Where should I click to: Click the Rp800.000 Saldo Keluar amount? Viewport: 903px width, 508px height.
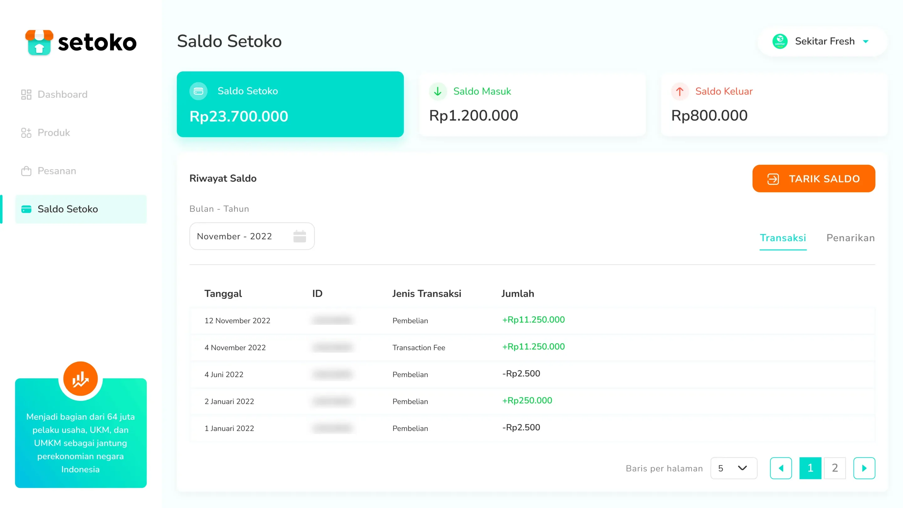coord(710,116)
